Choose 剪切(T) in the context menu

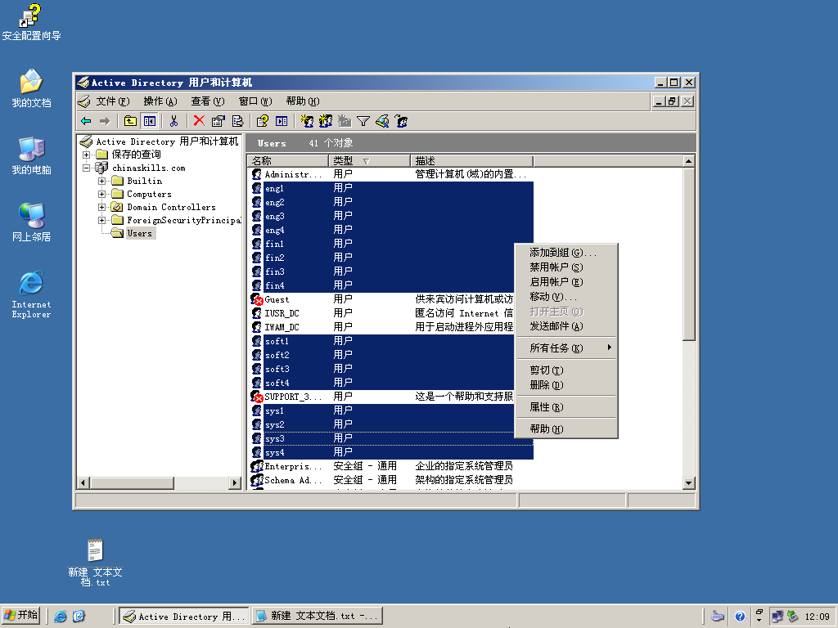(566, 370)
